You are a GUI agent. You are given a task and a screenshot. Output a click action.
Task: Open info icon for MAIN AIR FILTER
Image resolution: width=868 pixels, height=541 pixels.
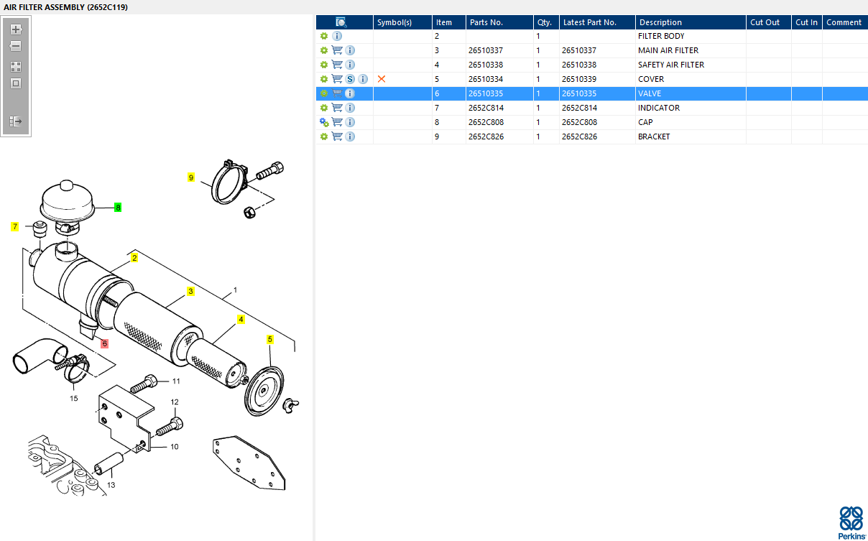pos(350,50)
